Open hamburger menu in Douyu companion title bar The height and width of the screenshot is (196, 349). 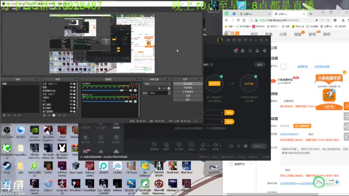pos(250,40)
